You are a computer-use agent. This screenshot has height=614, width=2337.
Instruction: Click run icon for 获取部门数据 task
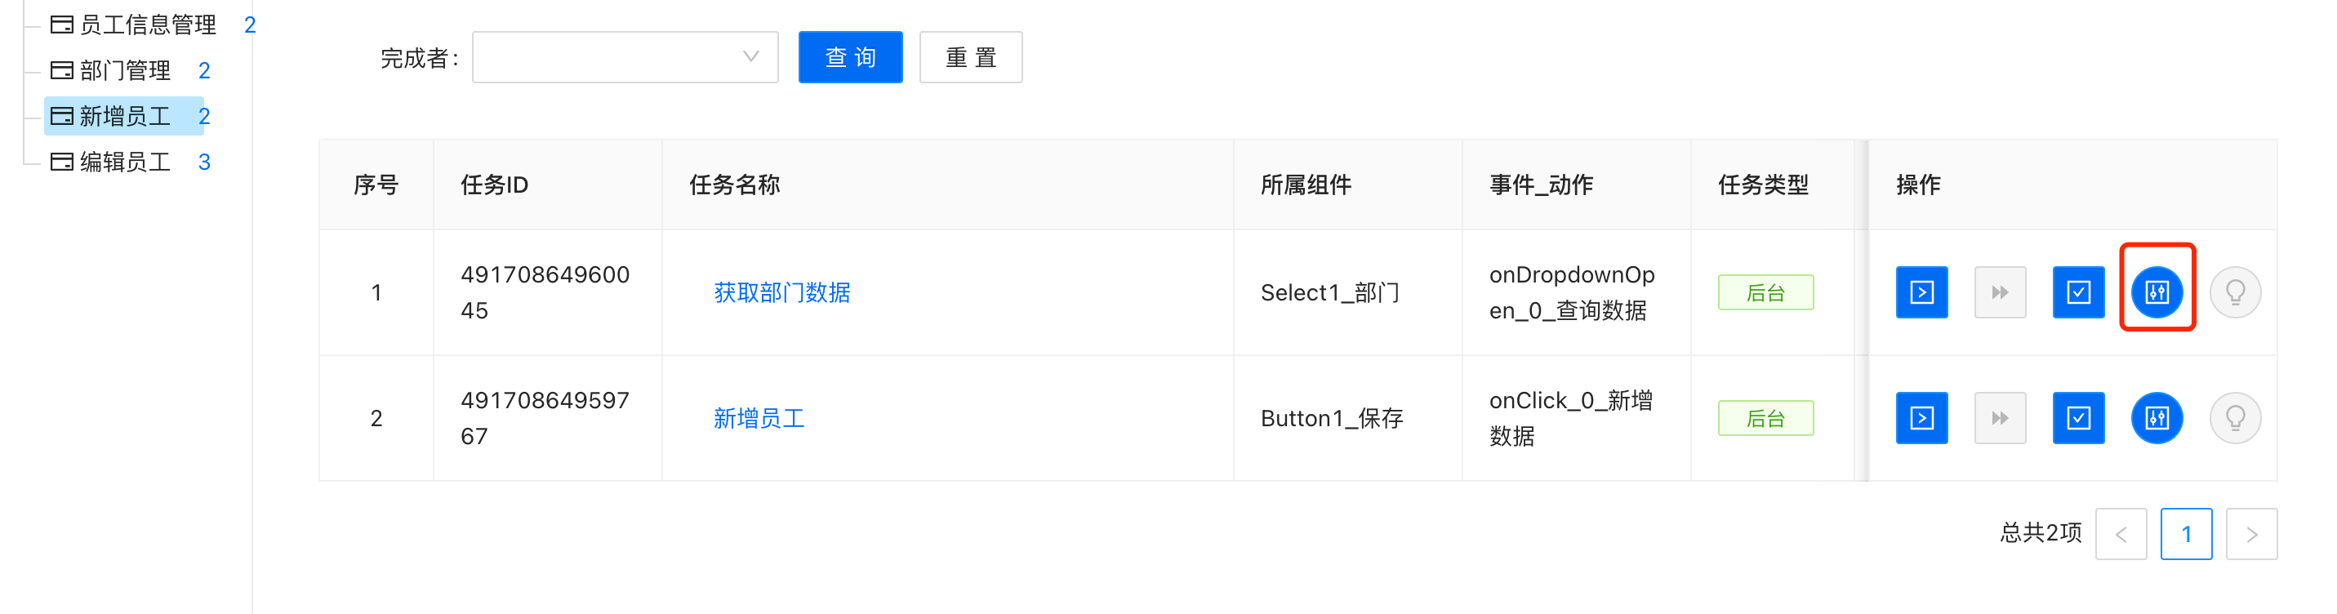click(x=1921, y=292)
